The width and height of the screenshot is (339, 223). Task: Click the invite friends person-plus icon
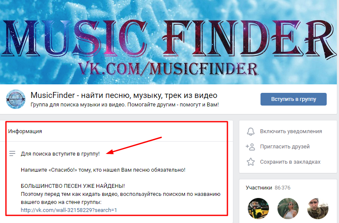tap(250, 147)
